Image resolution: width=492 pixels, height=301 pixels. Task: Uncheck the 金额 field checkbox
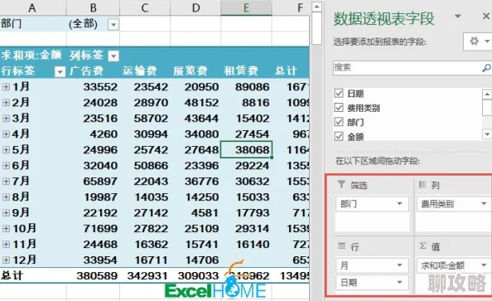pos(339,136)
